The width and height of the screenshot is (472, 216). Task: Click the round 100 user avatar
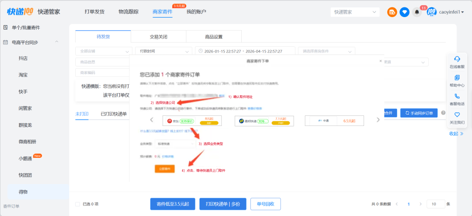pyautogui.click(x=432, y=12)
